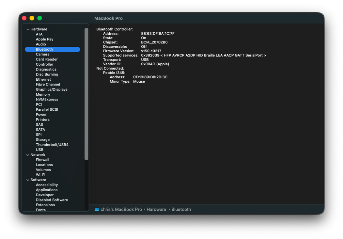Click the laptop icon in path bar
Image resolution: width=343 pixels, height=239 pixels.
coord(96,209)
